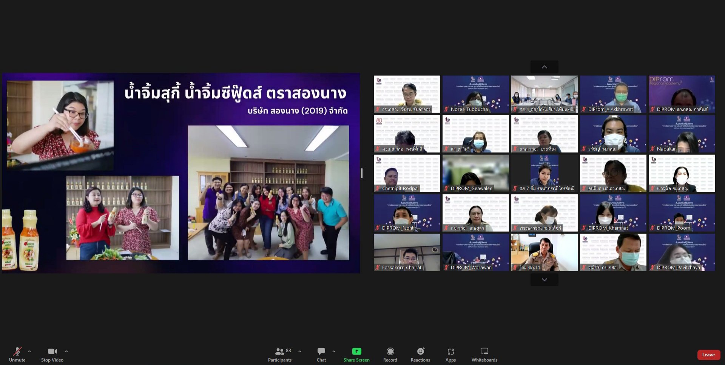Expand arrow next to Participants
The width and height of the screenshot is (725, 365).
tap(300, 351)
